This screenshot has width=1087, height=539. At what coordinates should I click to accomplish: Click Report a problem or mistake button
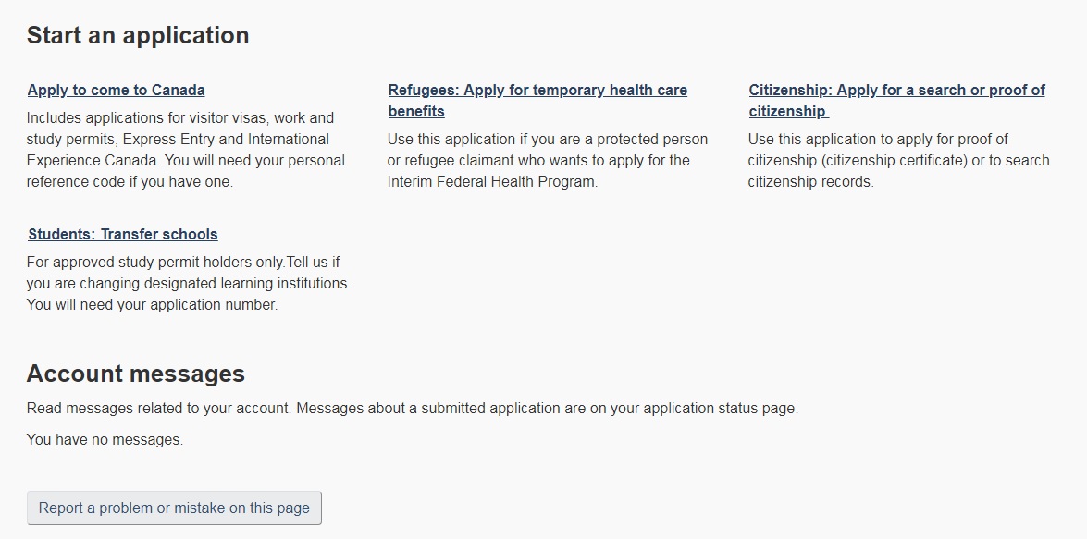(174, 508)
